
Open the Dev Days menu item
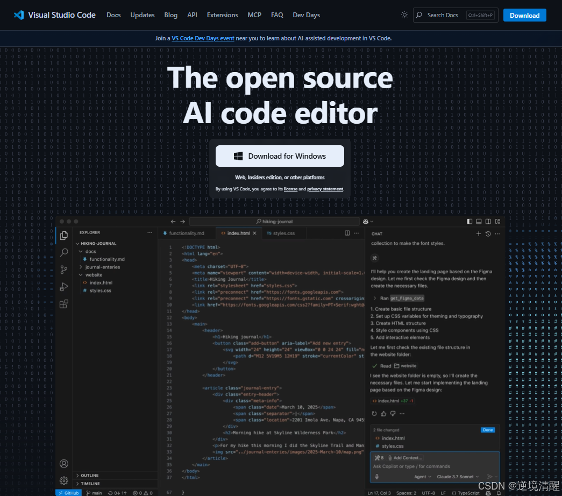point(306,15)
